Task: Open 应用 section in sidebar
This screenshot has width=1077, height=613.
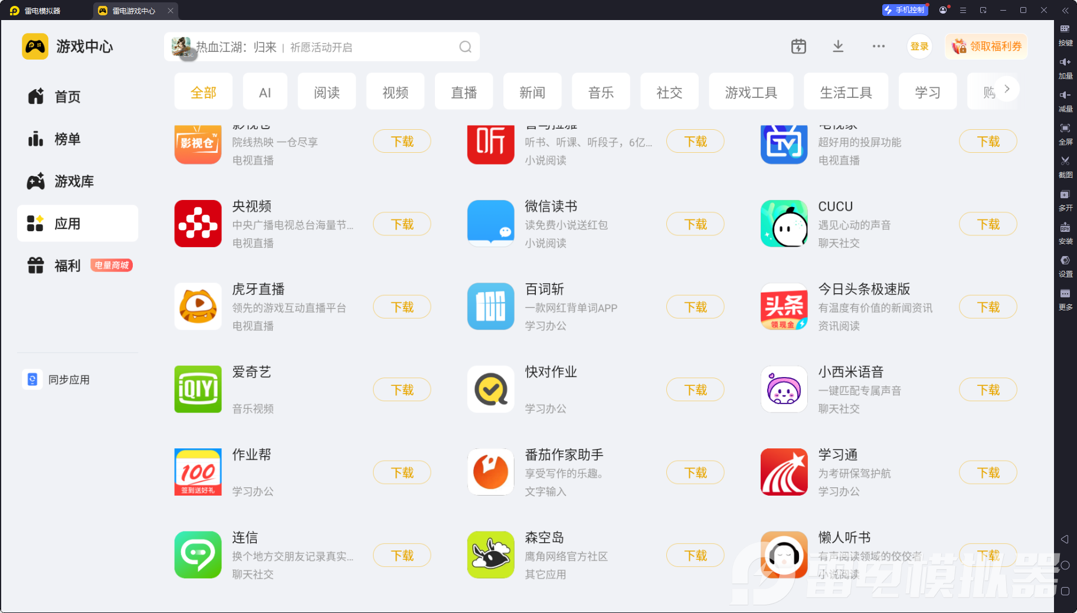Action: click(77, 223)
